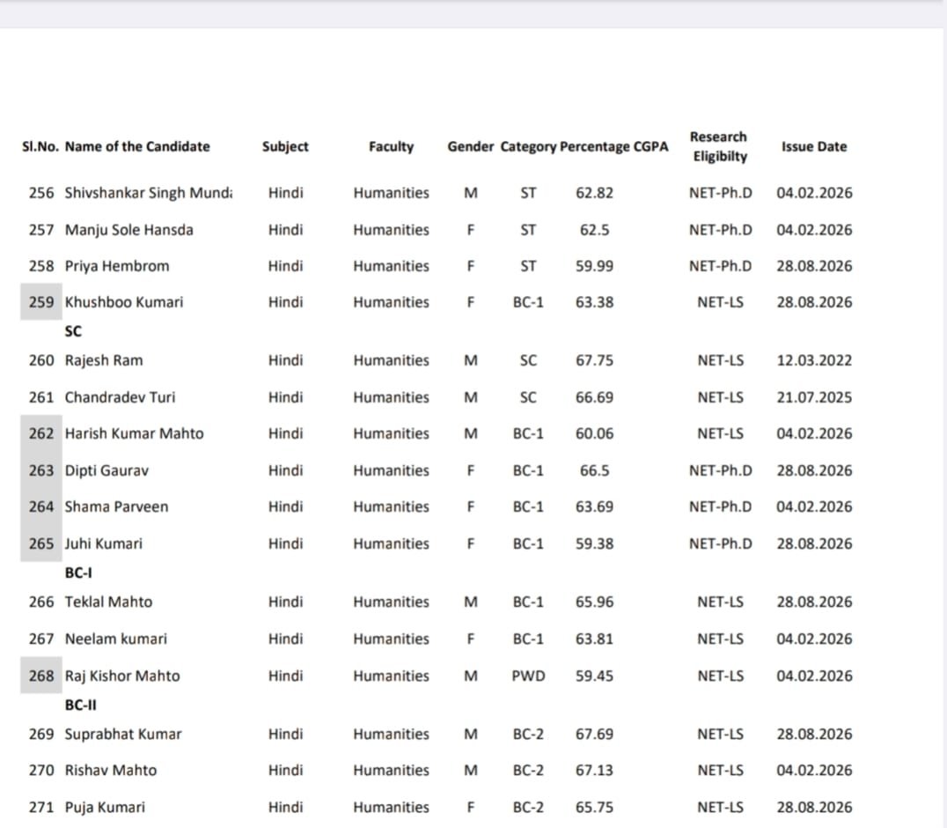Click the name Juhi Kumari
Viewport: 947px width, 828px height.
[x=104, y=543]
